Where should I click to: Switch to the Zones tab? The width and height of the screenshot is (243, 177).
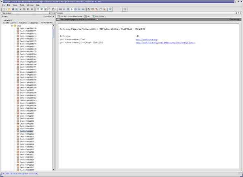click(x=13, y=23)
